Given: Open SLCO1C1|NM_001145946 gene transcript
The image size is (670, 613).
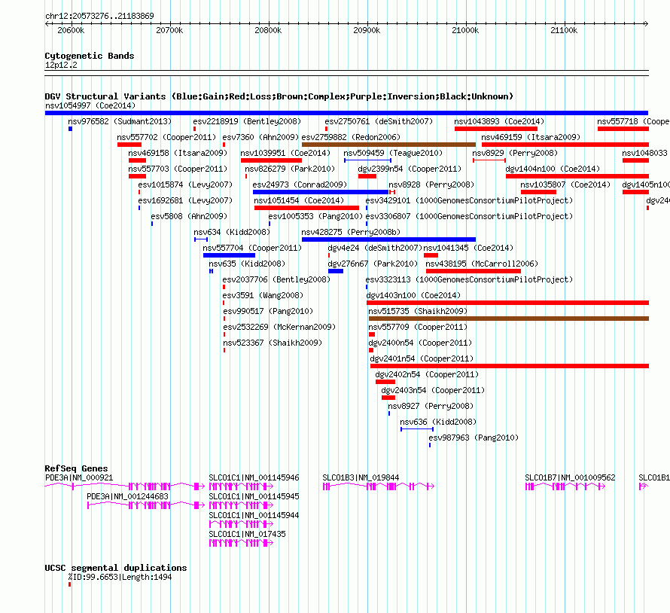Looking at the screenshot, I should 241,486.
